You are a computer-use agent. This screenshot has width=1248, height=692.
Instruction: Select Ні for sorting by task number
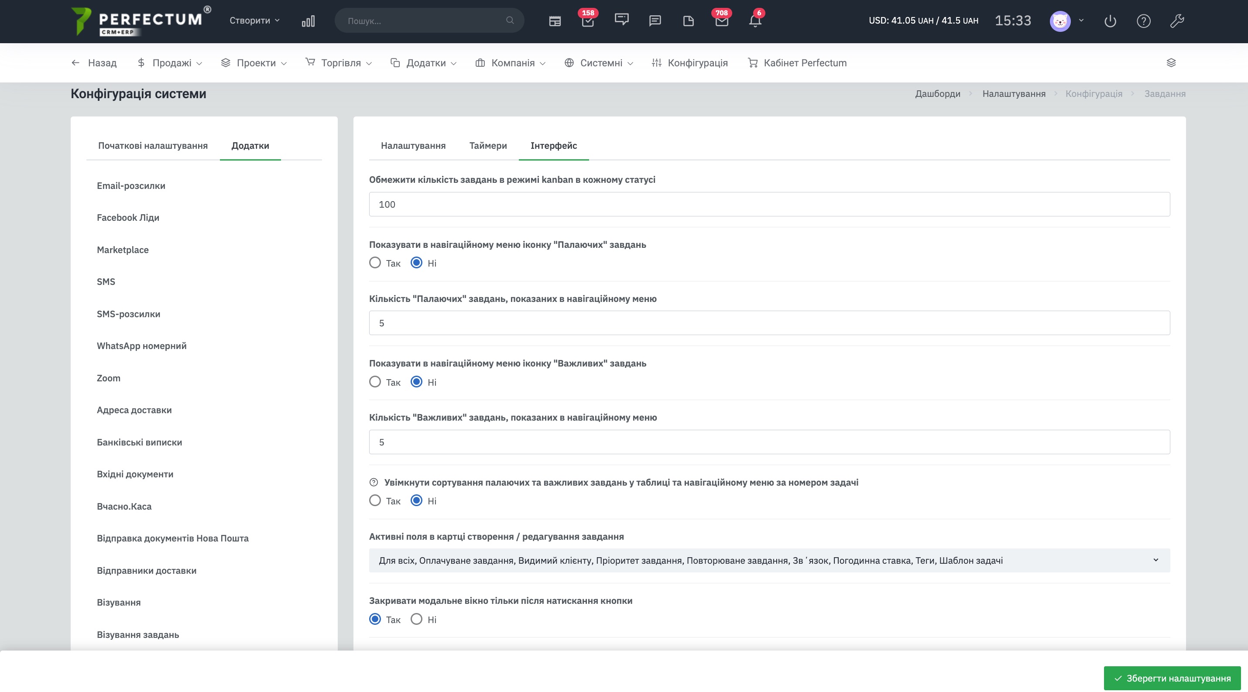[417, 501]
